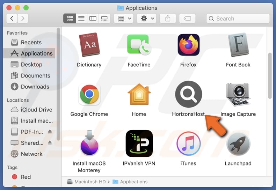Switch to list view

pyautogui.click(x=81, y=18)
